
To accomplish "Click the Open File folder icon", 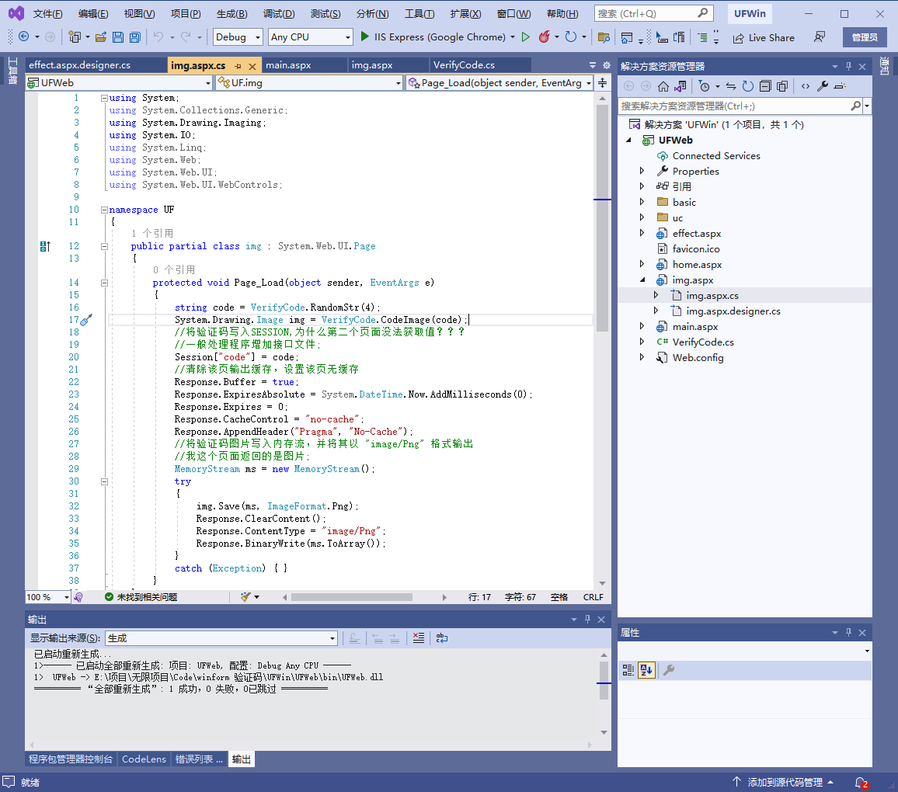I will 101,37.
